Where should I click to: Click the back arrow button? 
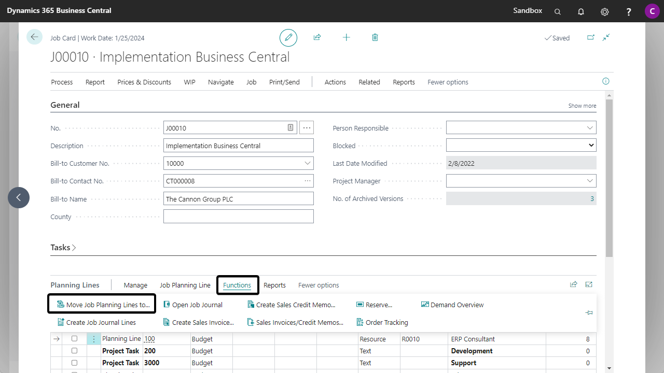34,37
